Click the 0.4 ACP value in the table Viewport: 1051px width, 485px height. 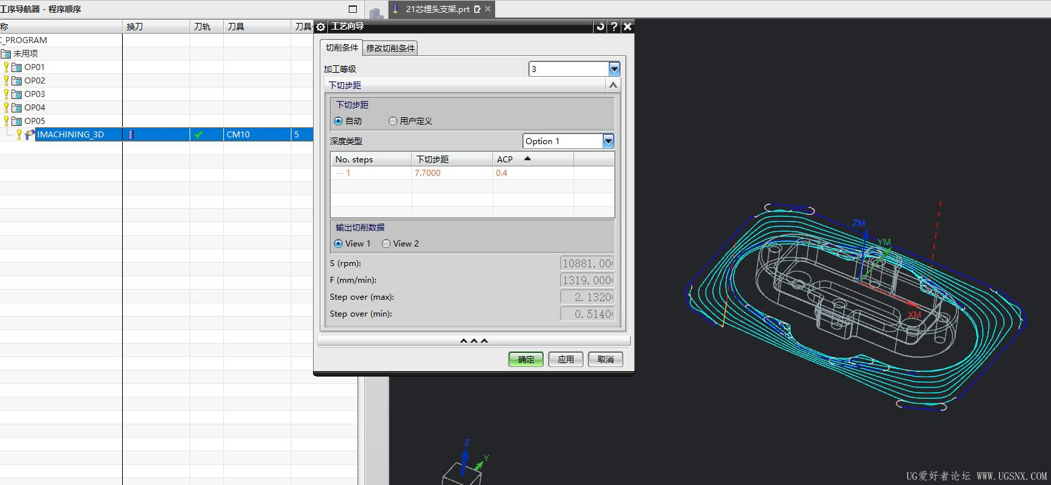[x=501, y=173]
